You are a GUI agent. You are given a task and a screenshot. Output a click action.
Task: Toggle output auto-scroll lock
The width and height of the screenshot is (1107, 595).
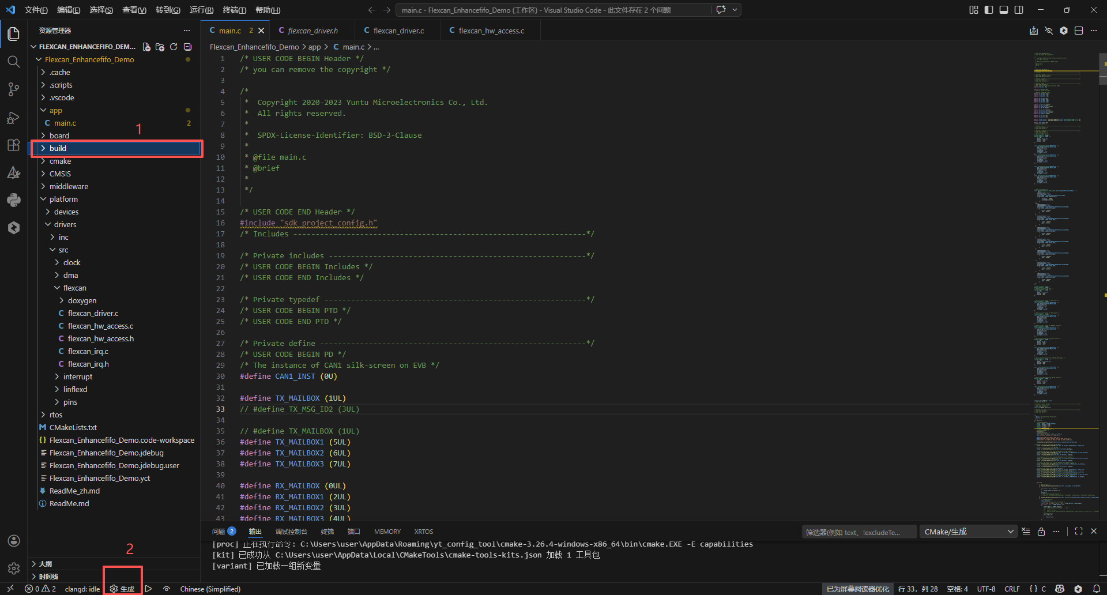click(1041, 532)
